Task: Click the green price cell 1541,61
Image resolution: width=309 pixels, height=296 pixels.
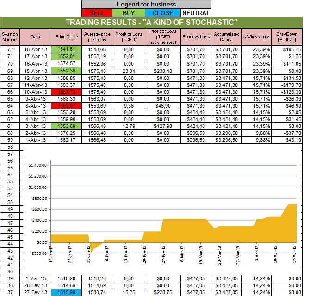Action: point(67,49)
